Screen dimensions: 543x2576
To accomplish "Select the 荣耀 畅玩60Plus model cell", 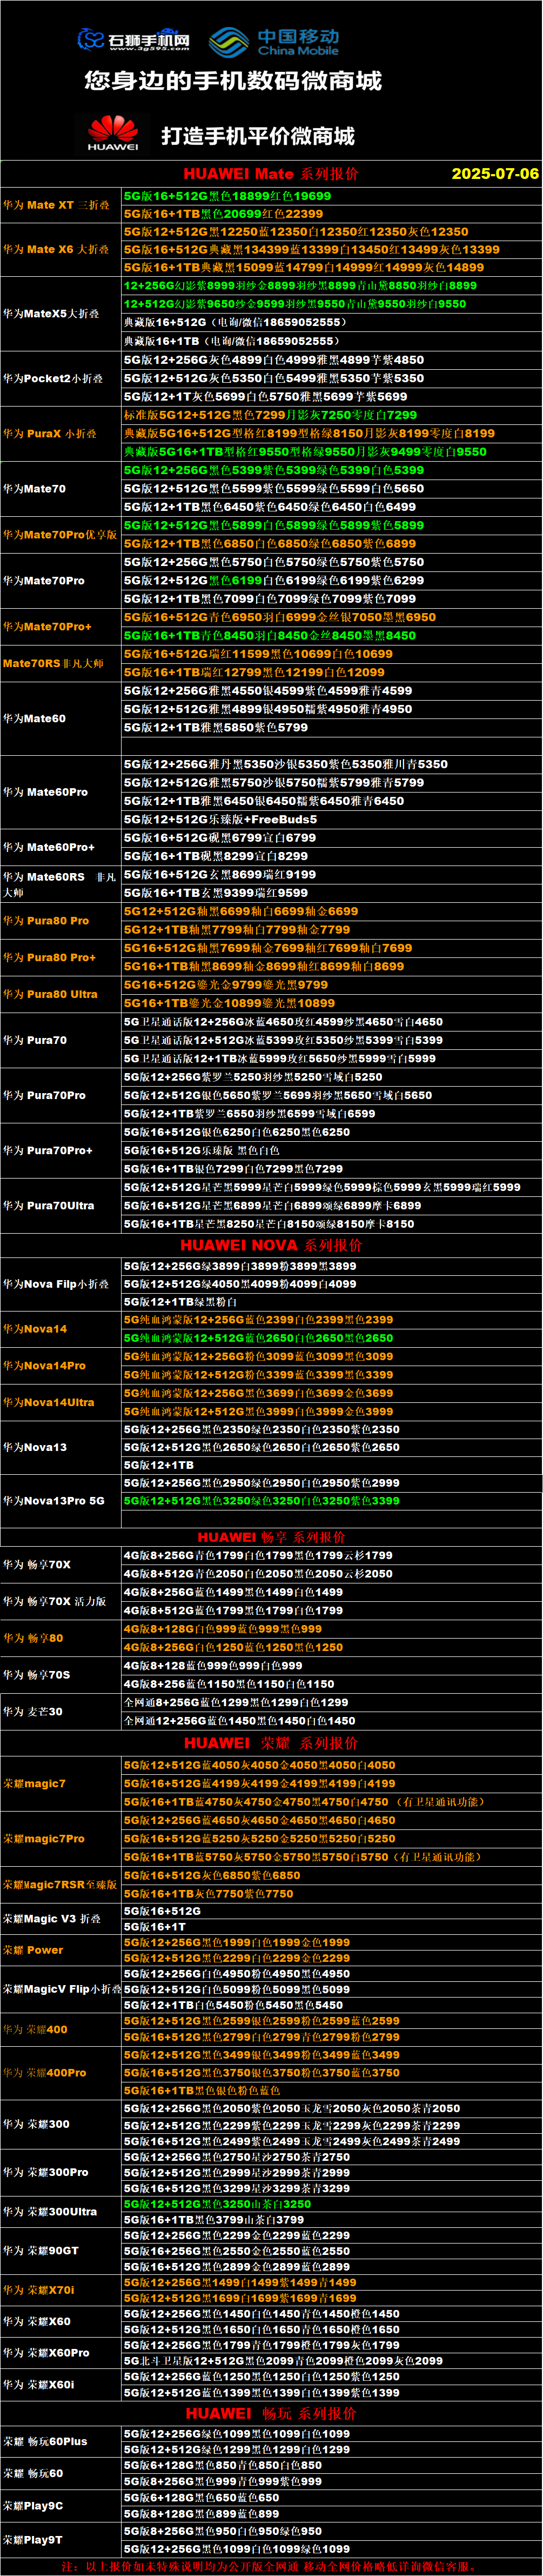I will (61, 2441).
